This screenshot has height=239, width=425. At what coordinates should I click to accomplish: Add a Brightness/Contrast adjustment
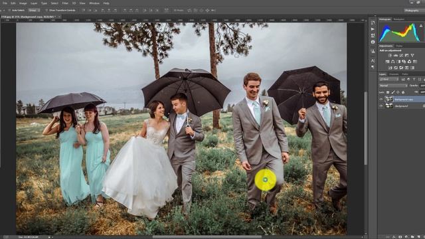click(x=390, y=55)
